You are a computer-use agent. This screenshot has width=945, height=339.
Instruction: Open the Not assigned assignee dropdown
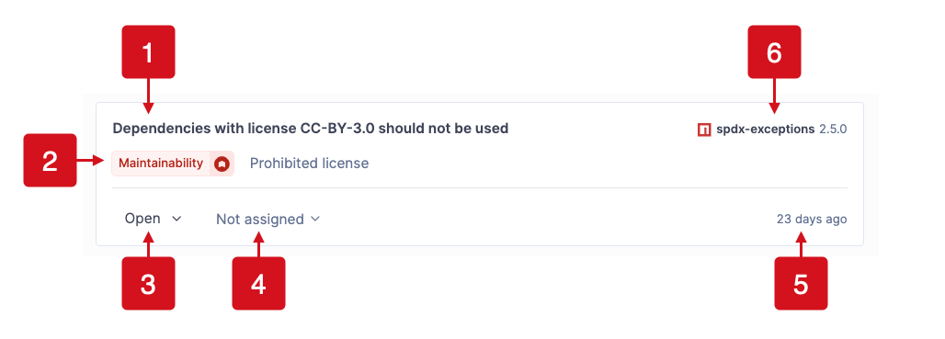[x=268, y=220]
